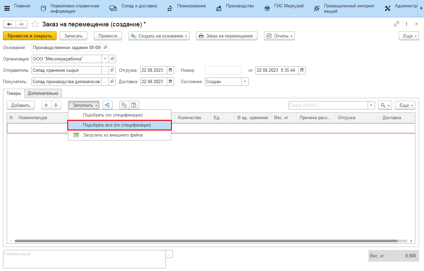
Task: Click the split row icon
Action: [107, 105]
